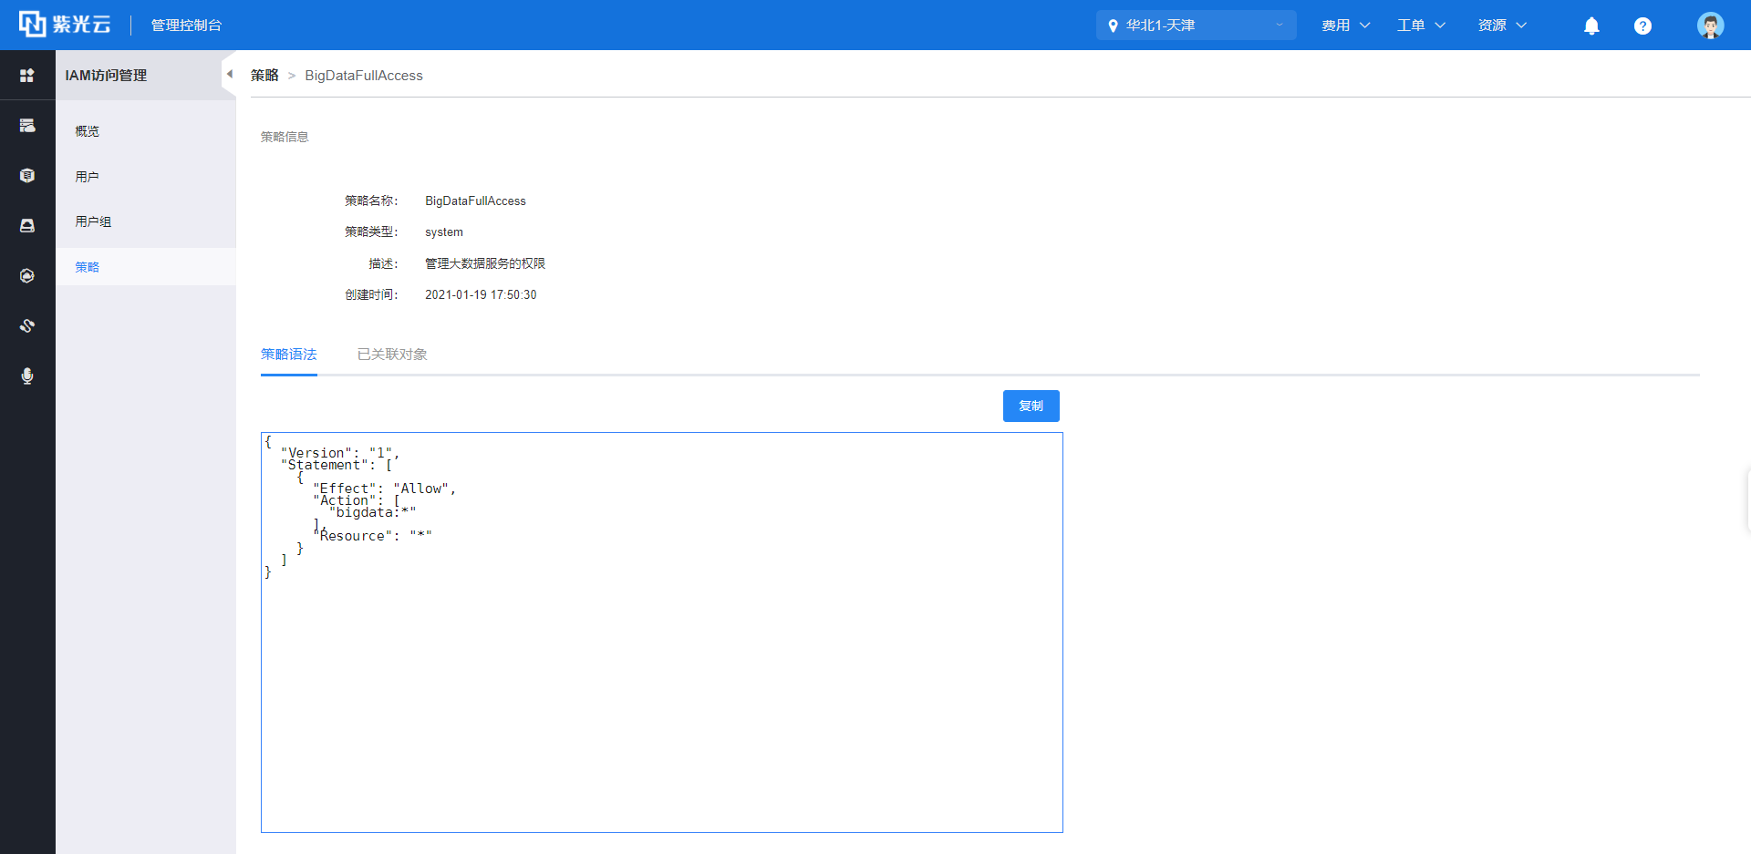Click the user avatar in top bar

(1710, 26)
